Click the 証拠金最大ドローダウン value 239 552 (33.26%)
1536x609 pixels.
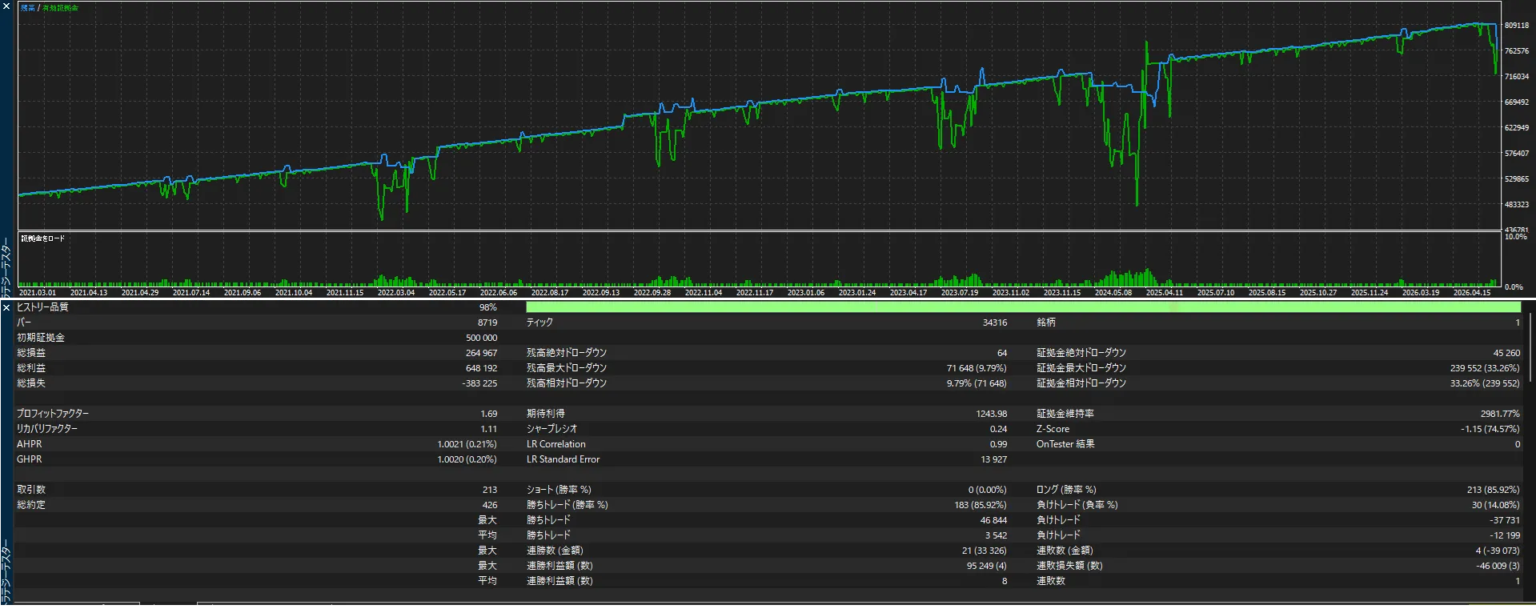pyautogui.click(x=1485, y=368)
